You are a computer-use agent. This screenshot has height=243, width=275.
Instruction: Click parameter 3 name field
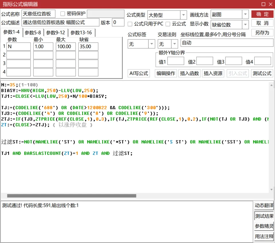pyautogui.click(x=19, y=63)
